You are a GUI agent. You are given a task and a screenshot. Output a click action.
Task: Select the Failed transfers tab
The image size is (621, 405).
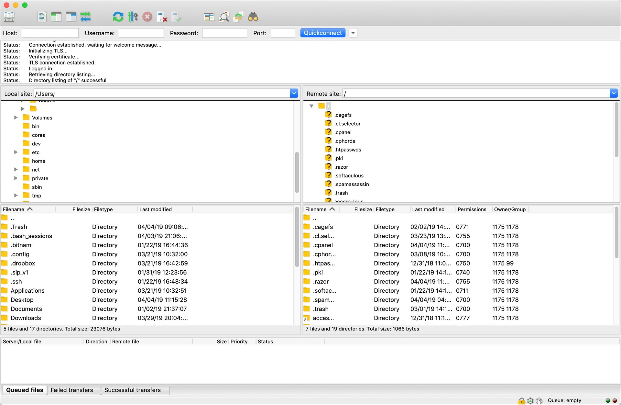click(x=71, y=389)
